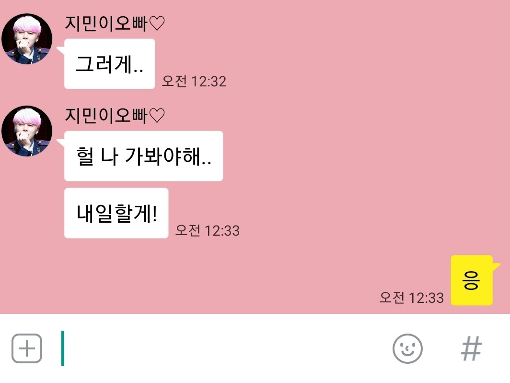The width and height of the screenshot is (510, 383).
Task: Open the profile picture beside the "그러게.." message
Action: [27, 39]
